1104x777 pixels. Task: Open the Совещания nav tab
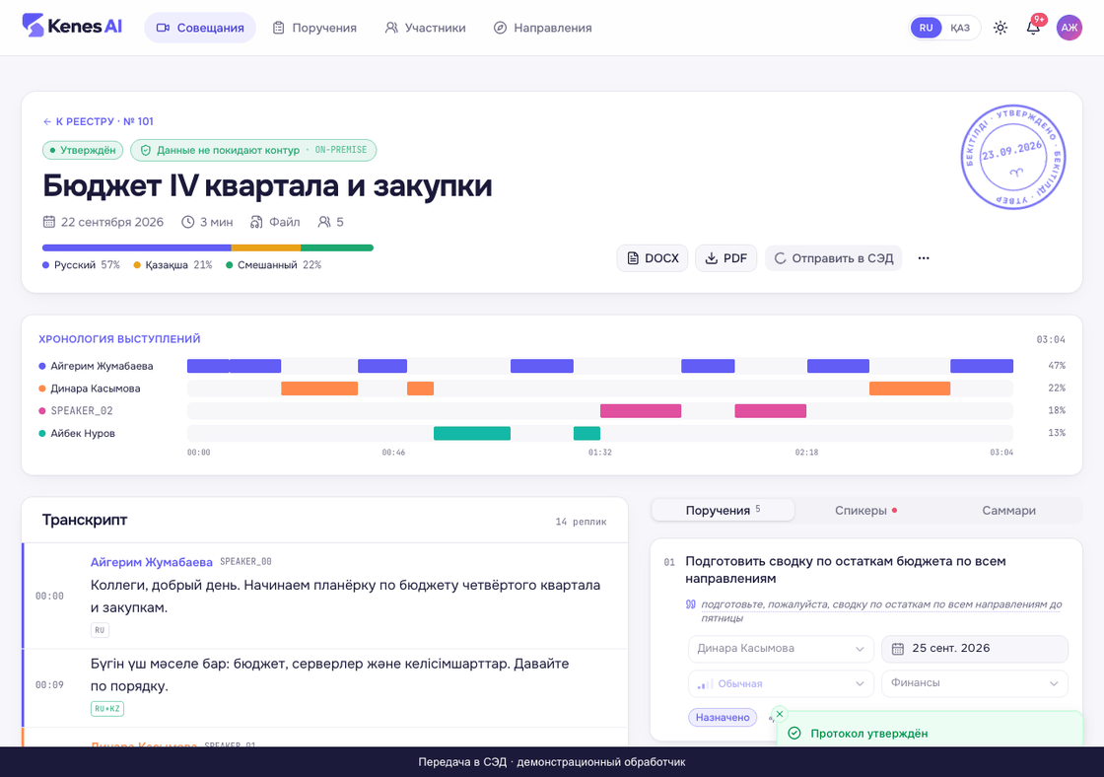[200, 28]
